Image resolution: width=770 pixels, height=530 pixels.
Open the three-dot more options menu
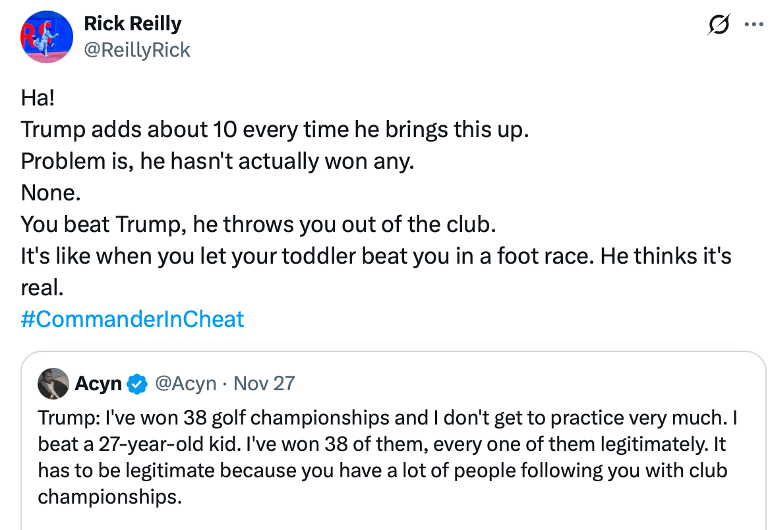[752, 25]
